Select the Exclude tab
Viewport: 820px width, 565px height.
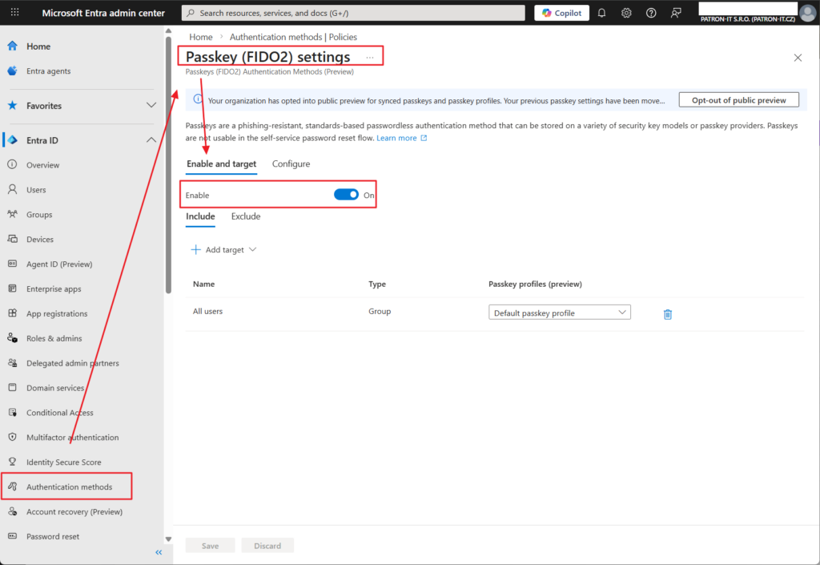tap(246, 216)
